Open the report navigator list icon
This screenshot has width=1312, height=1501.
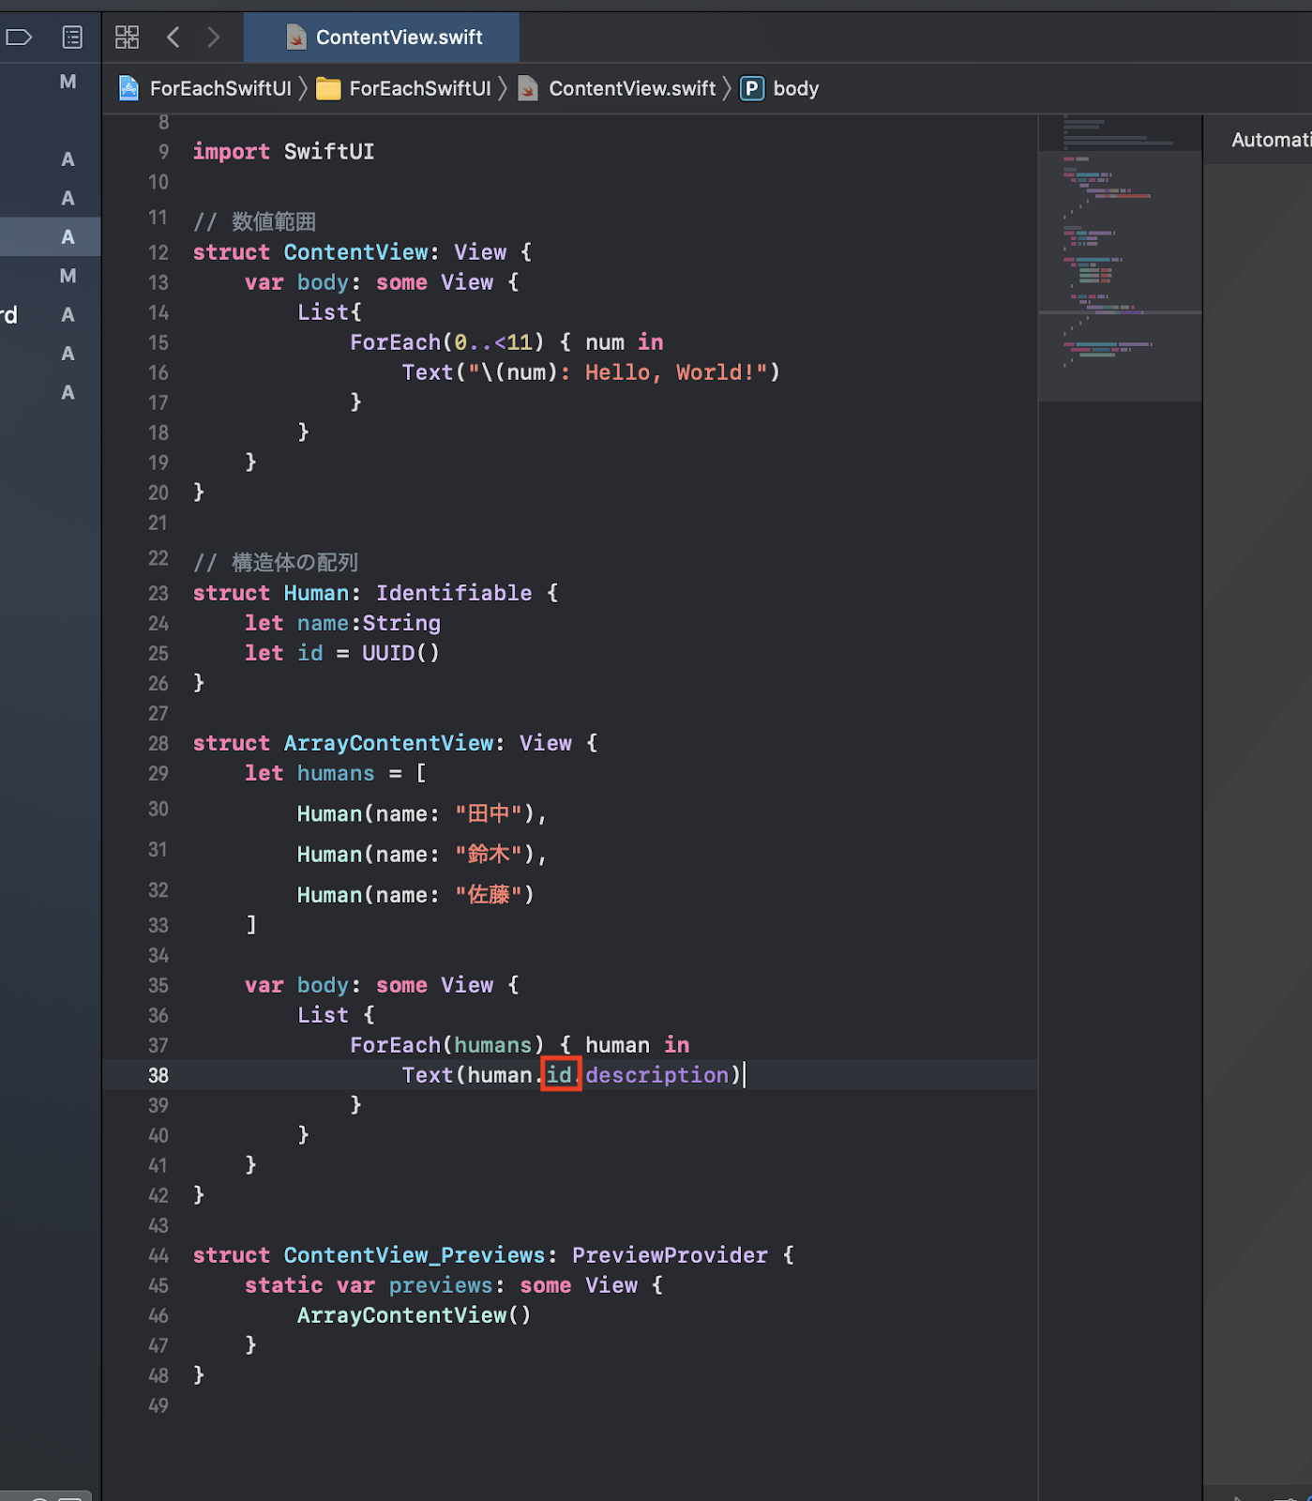[72, 38]
